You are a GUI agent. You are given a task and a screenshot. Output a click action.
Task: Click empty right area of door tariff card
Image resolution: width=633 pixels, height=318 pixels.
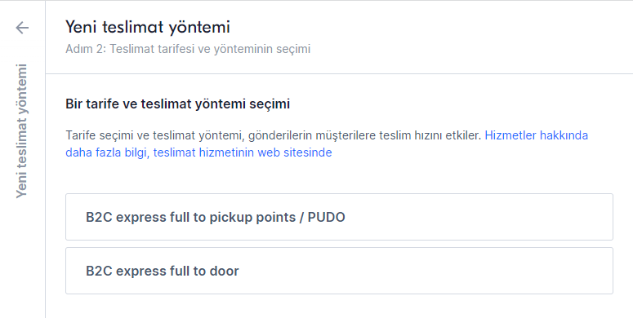[x=444, y=271]
